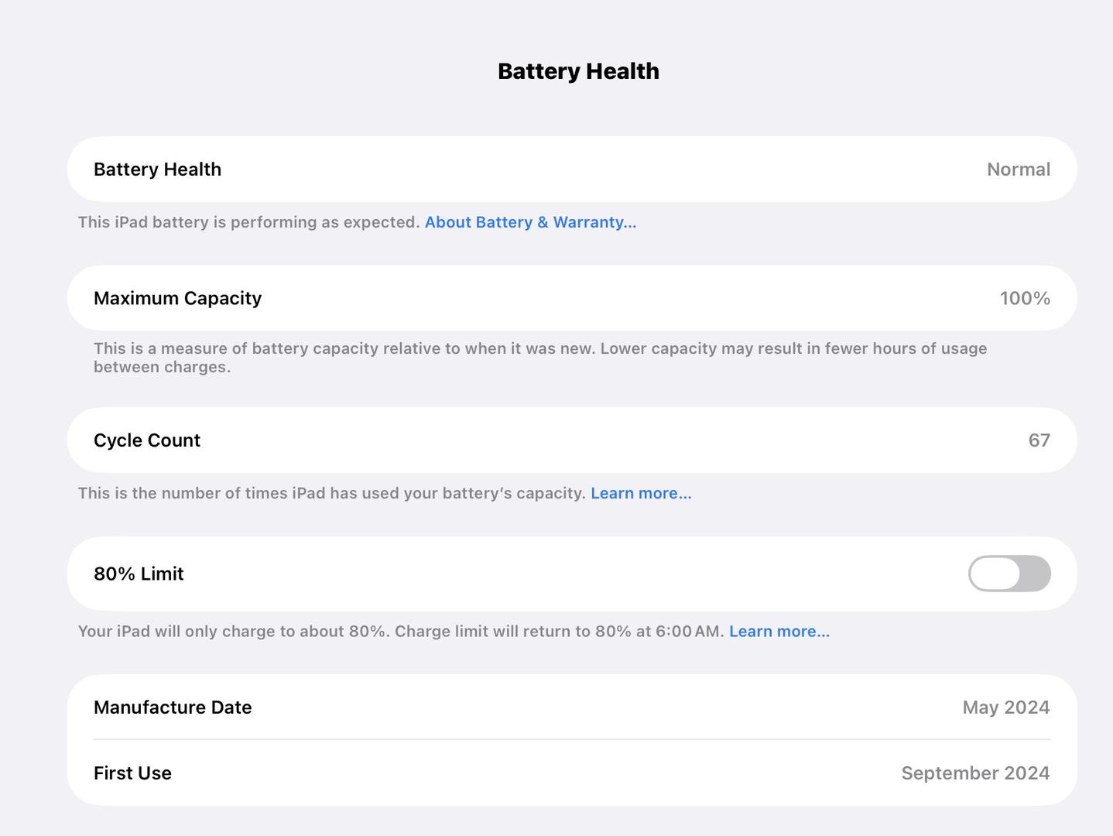Select the First Use row label

coord(132,773)
